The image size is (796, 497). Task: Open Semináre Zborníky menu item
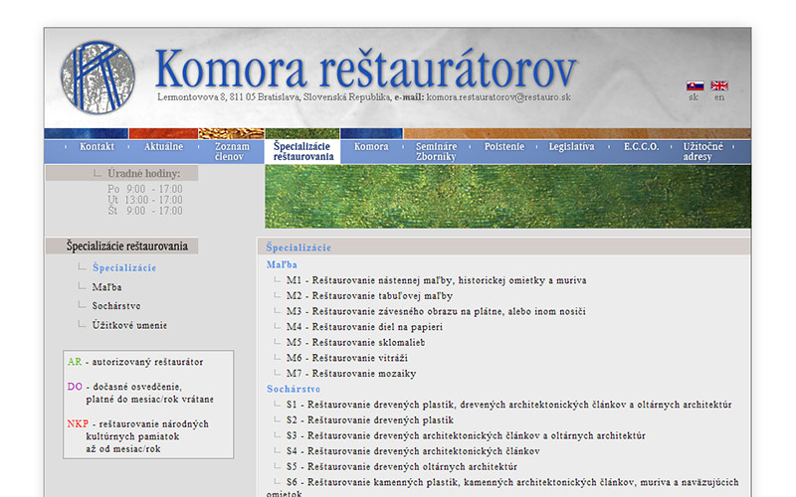pyautogui.click(x=436, y=152)
